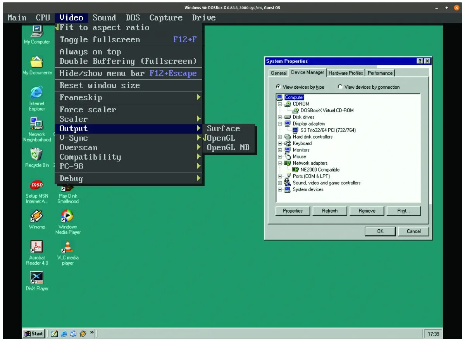The height and width of the screenshot is (342, 465).
Task: Click the Print... button
Action: click(403, 211)
